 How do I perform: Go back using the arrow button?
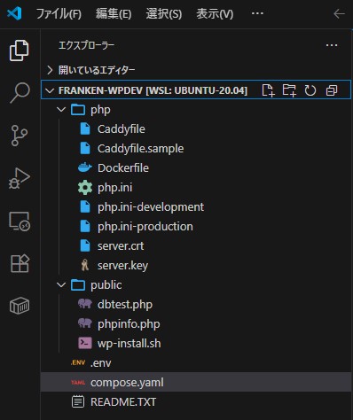(339, 13)
